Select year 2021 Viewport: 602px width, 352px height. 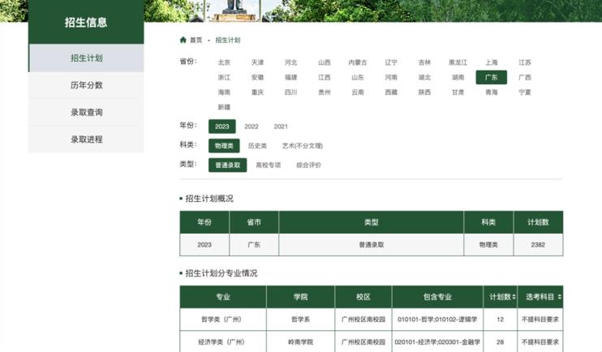coord(281,127)
